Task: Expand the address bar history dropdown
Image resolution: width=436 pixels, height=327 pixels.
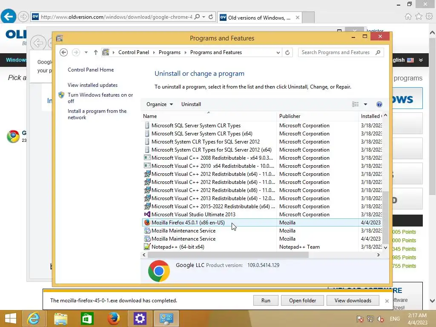Action: [278, 52]
